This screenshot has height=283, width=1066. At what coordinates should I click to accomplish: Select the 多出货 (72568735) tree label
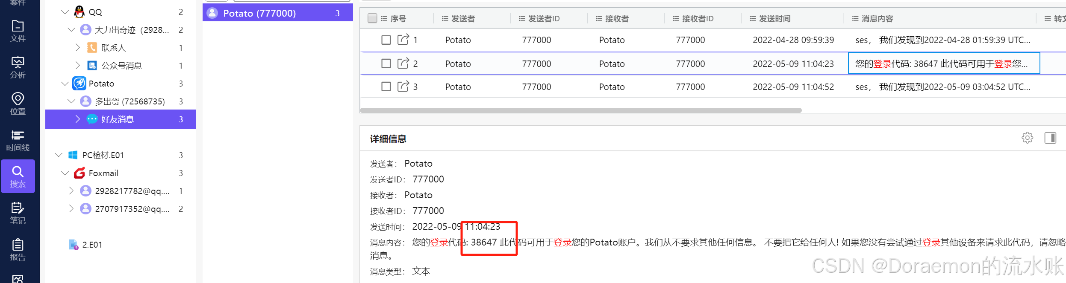(130, 101)
